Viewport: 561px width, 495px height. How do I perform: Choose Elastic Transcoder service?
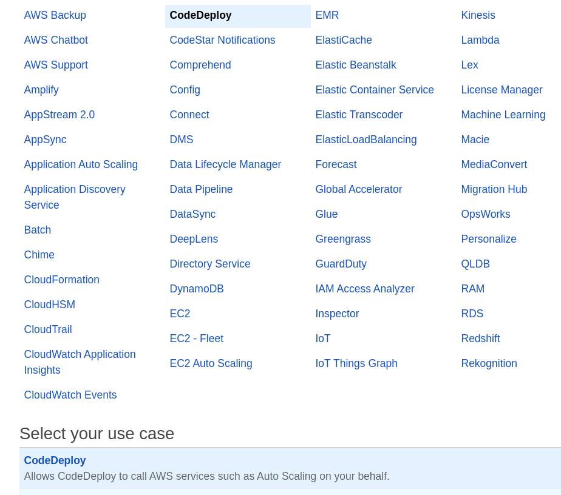click(359, 115)
